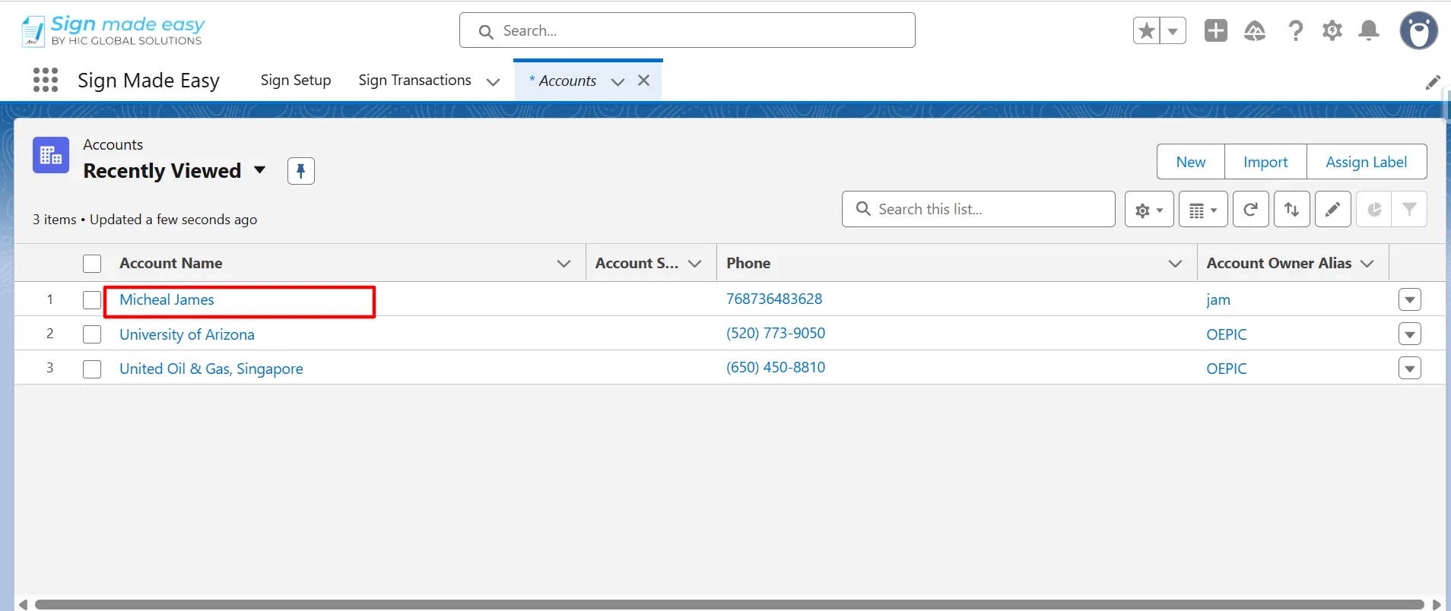View Notifications bell
The height and width of the screenshot is (611, 1451).
[x=1369, y=30]
